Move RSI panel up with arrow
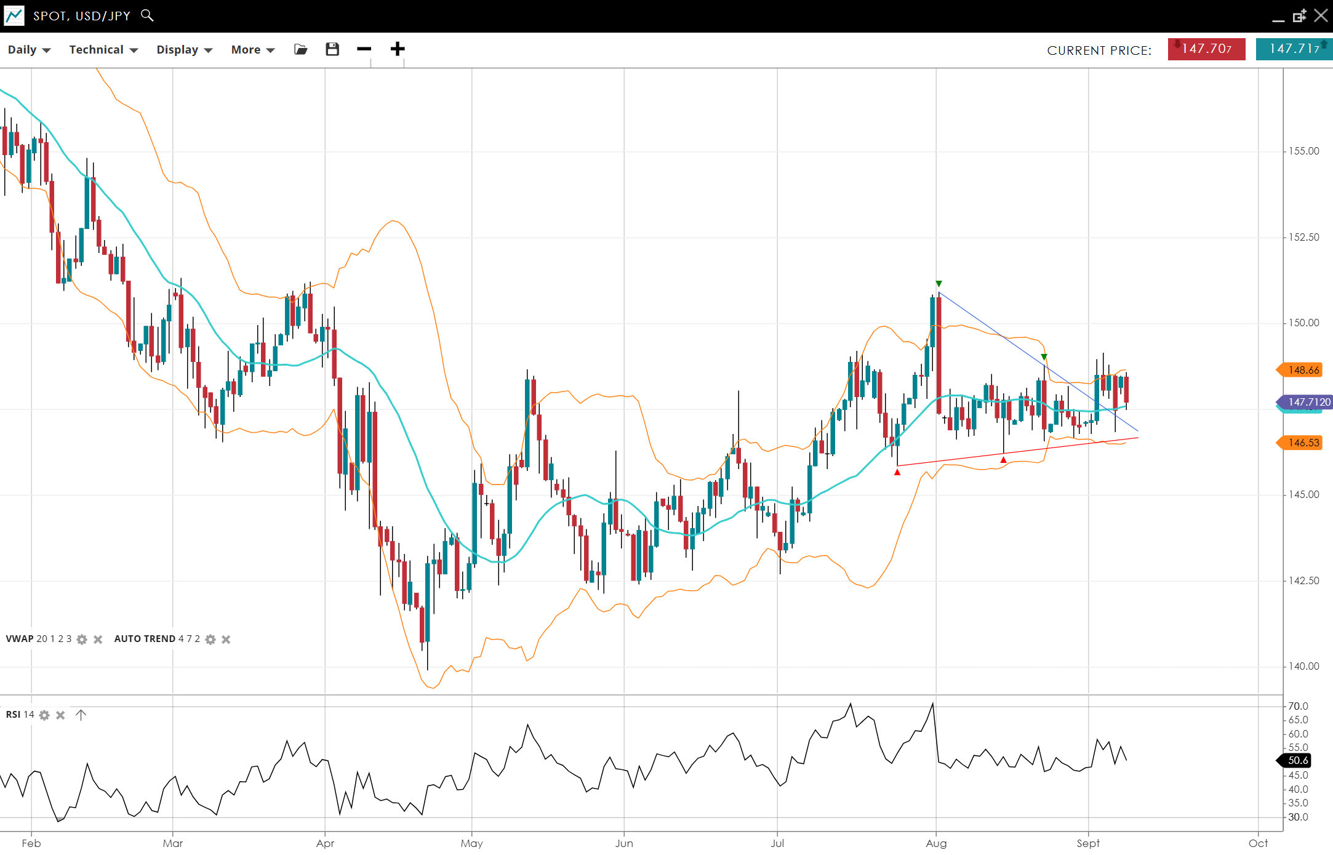Viewport: 1333px width, 855px height. [81, 715]
